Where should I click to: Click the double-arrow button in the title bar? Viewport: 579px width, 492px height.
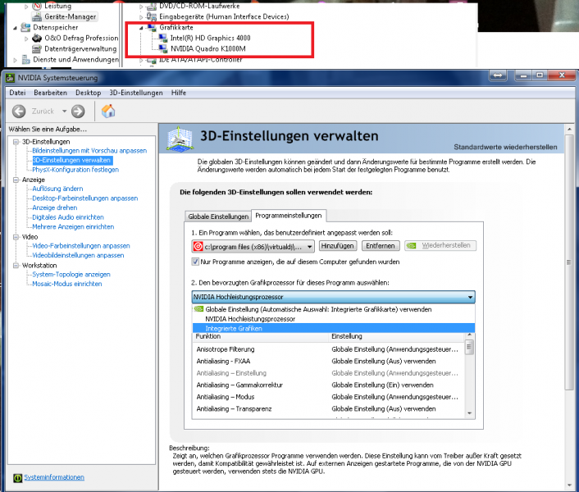(498, 75)
